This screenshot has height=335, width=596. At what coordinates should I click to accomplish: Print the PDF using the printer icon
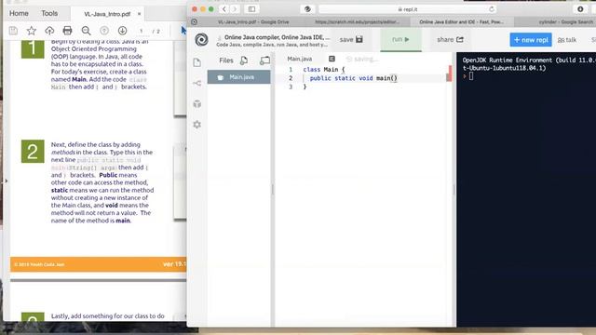tap(67, 31)
